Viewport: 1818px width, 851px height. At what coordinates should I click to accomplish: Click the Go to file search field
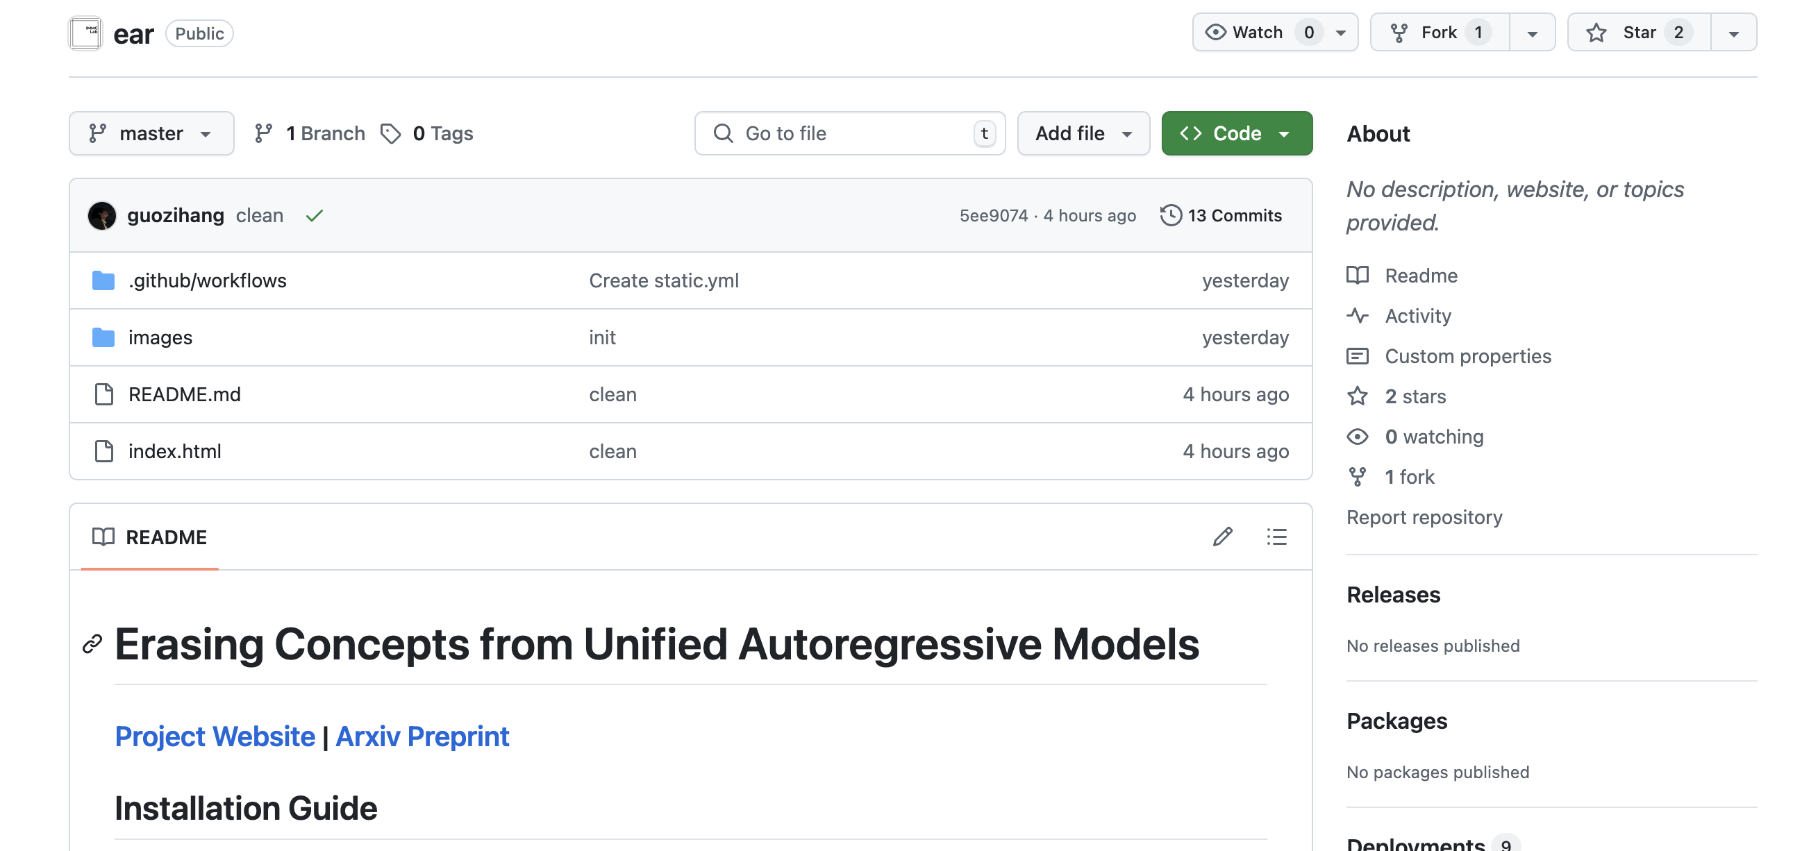(850, 133)
